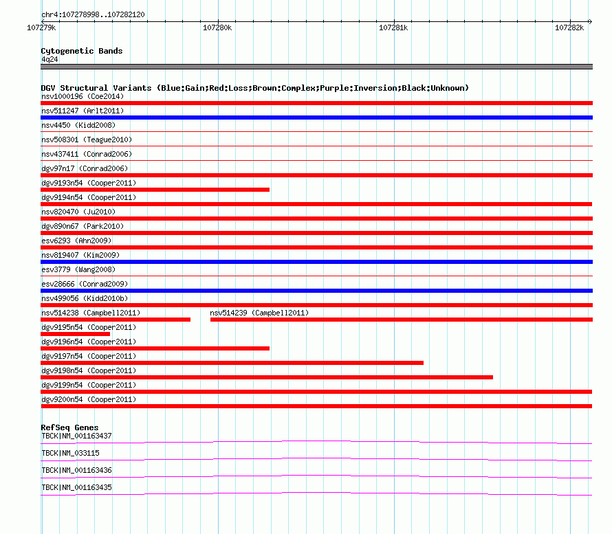The image size is (612, 534).
Task: Click the 107279k ruler position
Action: point(41,27)
